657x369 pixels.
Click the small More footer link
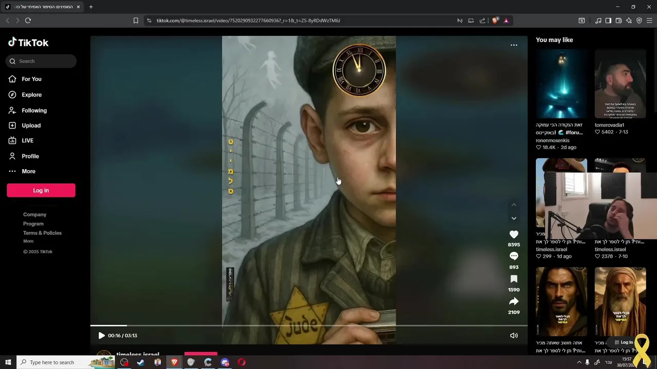tap(28, 241)
